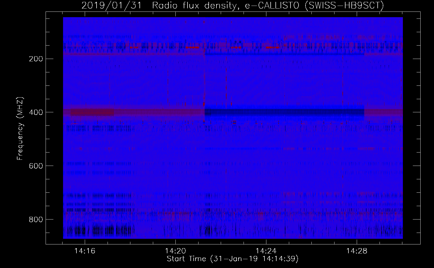Select the 200 frequency tick label
Viewport: 434px width, 268px height.
36,58
